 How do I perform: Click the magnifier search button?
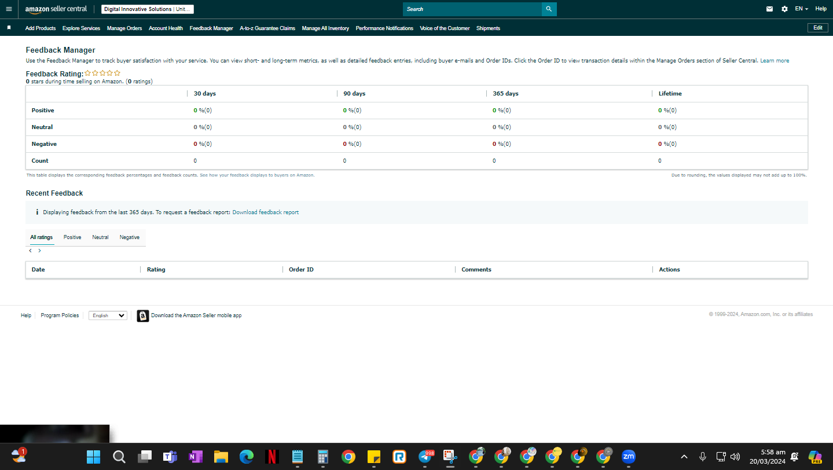(x=549, y=9)
